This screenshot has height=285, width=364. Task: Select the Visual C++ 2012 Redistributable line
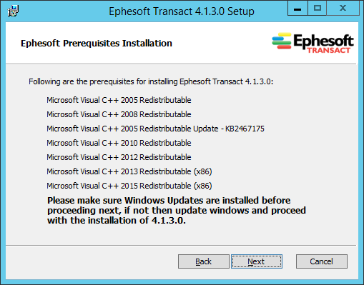(x=119, y=157)
